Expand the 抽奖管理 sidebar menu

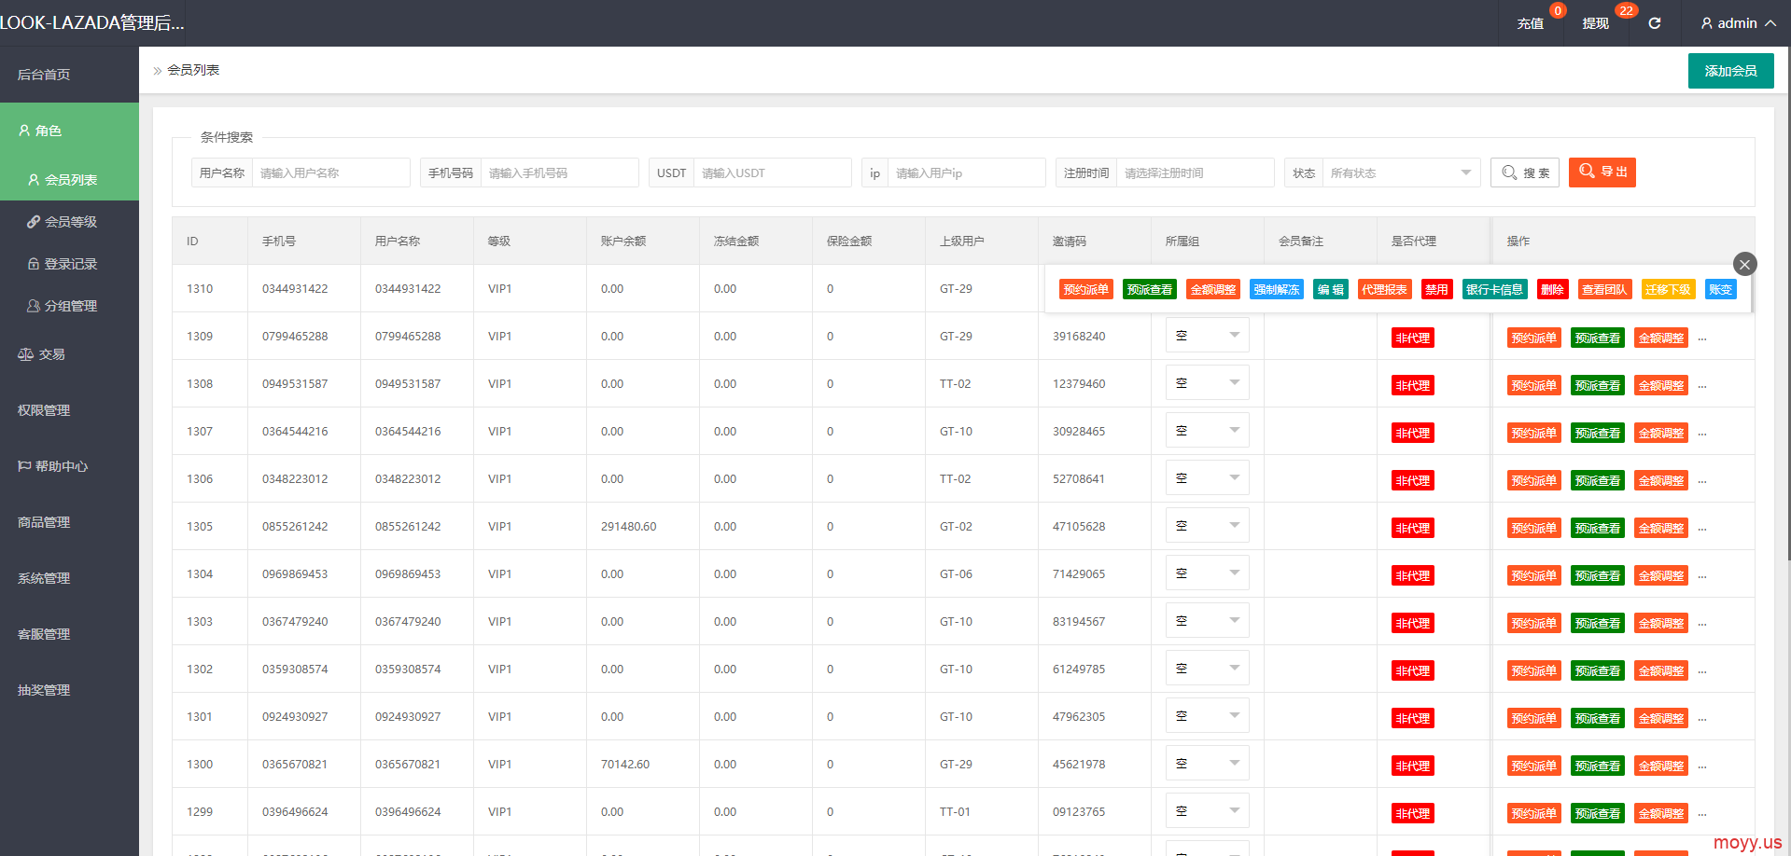point(69,690)
